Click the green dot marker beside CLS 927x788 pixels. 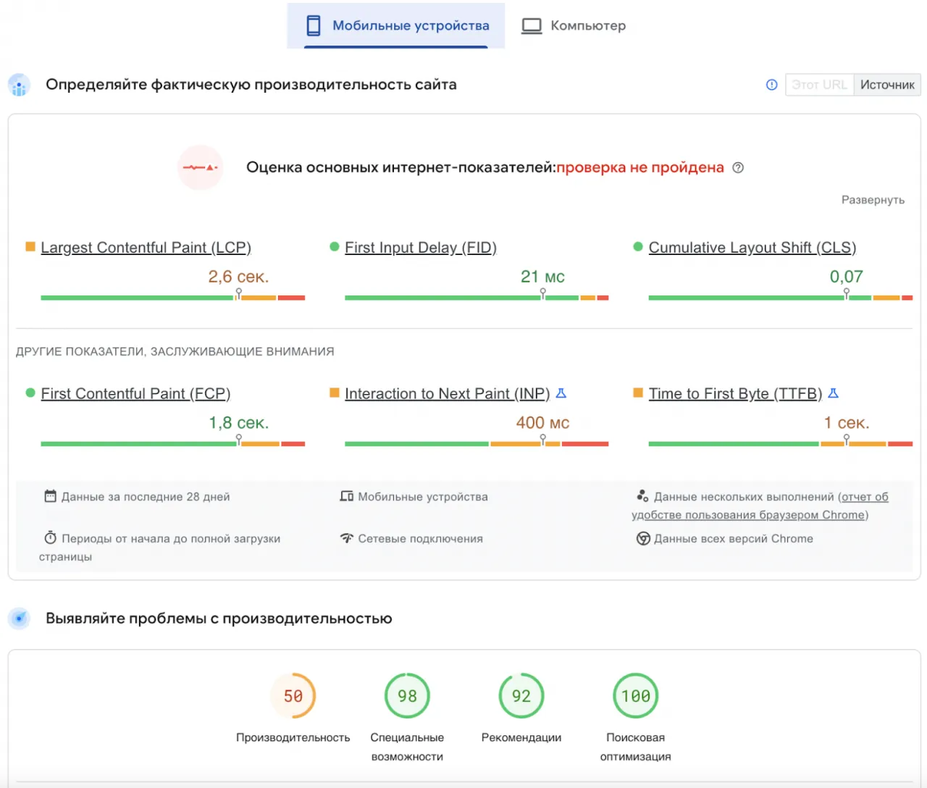coord(638,247)
